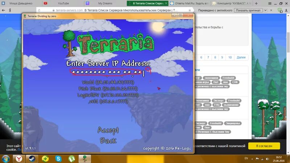Click the Далее next-page link
290x163 pixels.
(241, 57)
